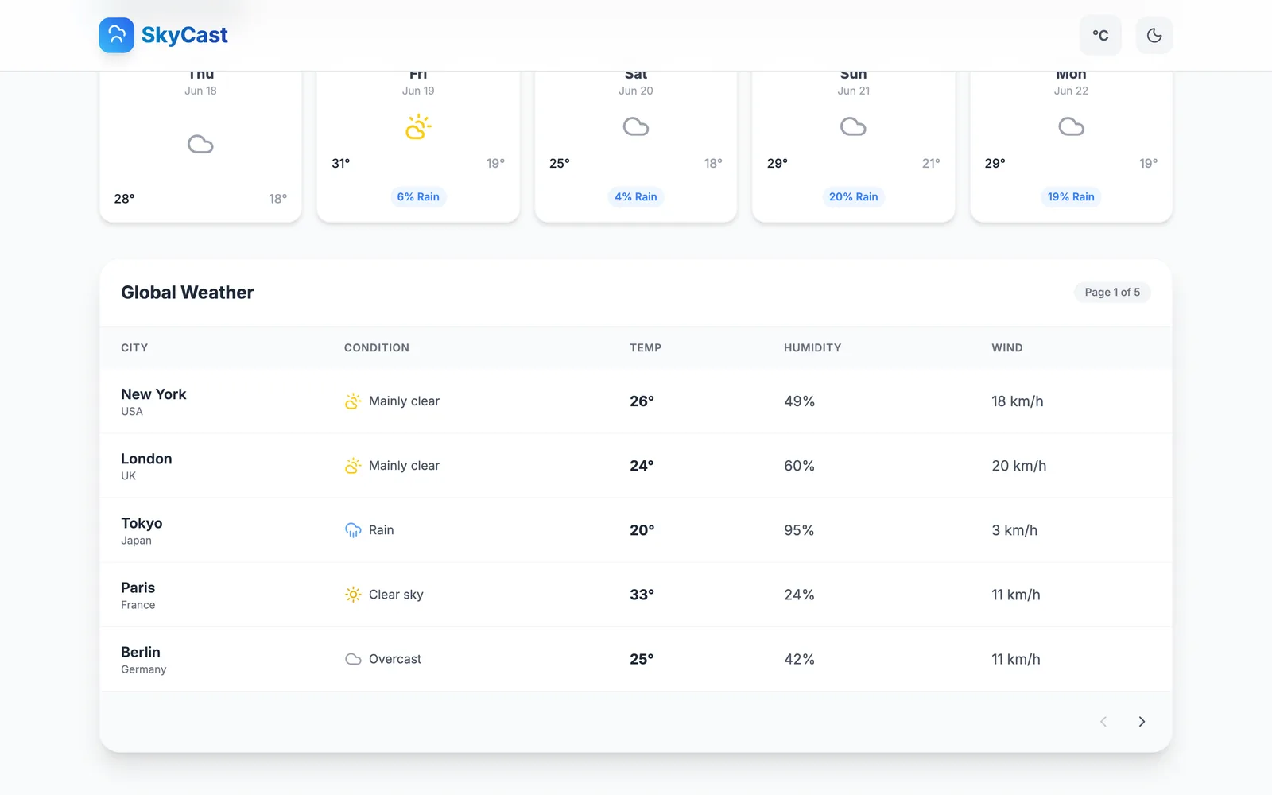Click the cloud icon on Thu Jun 18 card
Image resolution: width=1272 pixels, height=795 pixels.
tap(200, 144)
